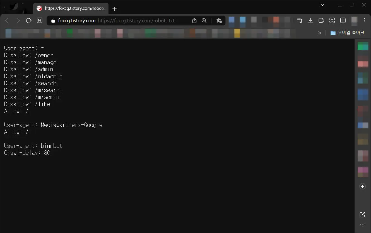Click the tab's site favicon
371x233 pixels.
pos(39,8)
